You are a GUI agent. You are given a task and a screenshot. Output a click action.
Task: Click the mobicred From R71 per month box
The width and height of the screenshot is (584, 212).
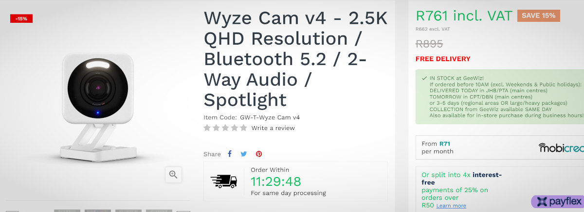(x=500, y=147)
